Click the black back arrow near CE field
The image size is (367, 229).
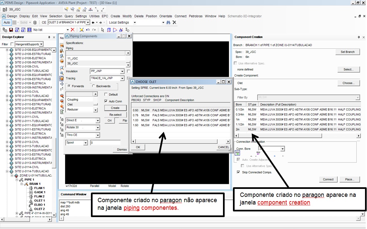click(x=93, y=23)
